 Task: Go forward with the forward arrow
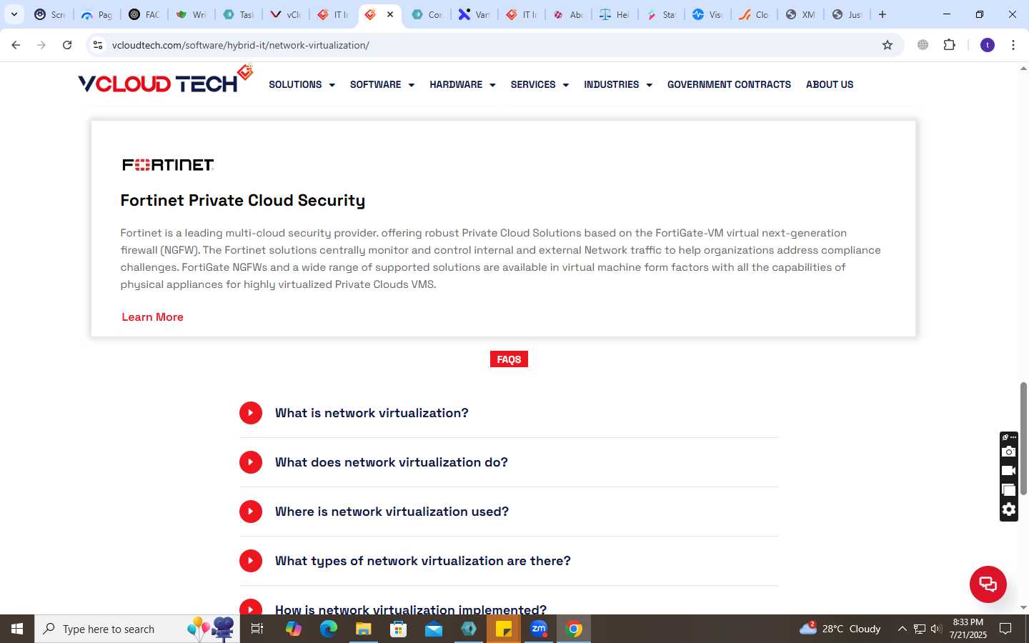[x=41, y=45]
